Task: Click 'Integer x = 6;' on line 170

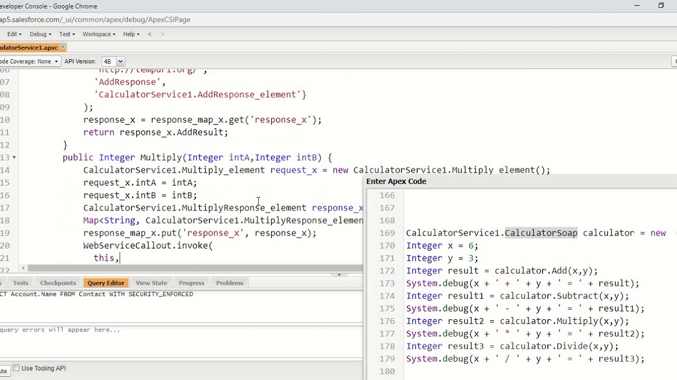Action: pos(442,245)
